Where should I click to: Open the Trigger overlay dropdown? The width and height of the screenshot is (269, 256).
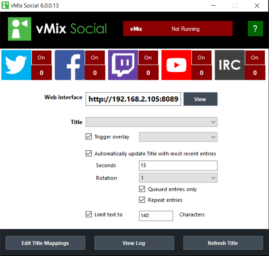point(178,137)
